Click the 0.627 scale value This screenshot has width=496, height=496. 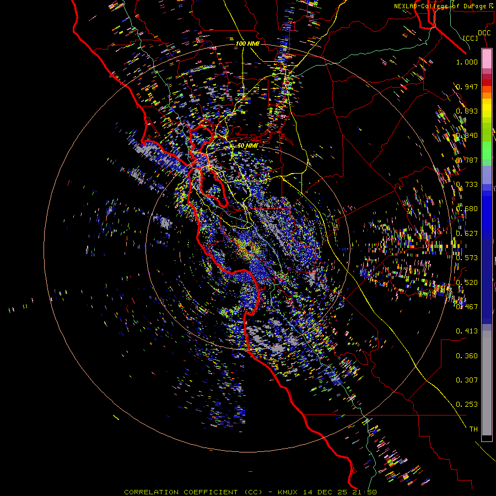(x=467, y=233)
